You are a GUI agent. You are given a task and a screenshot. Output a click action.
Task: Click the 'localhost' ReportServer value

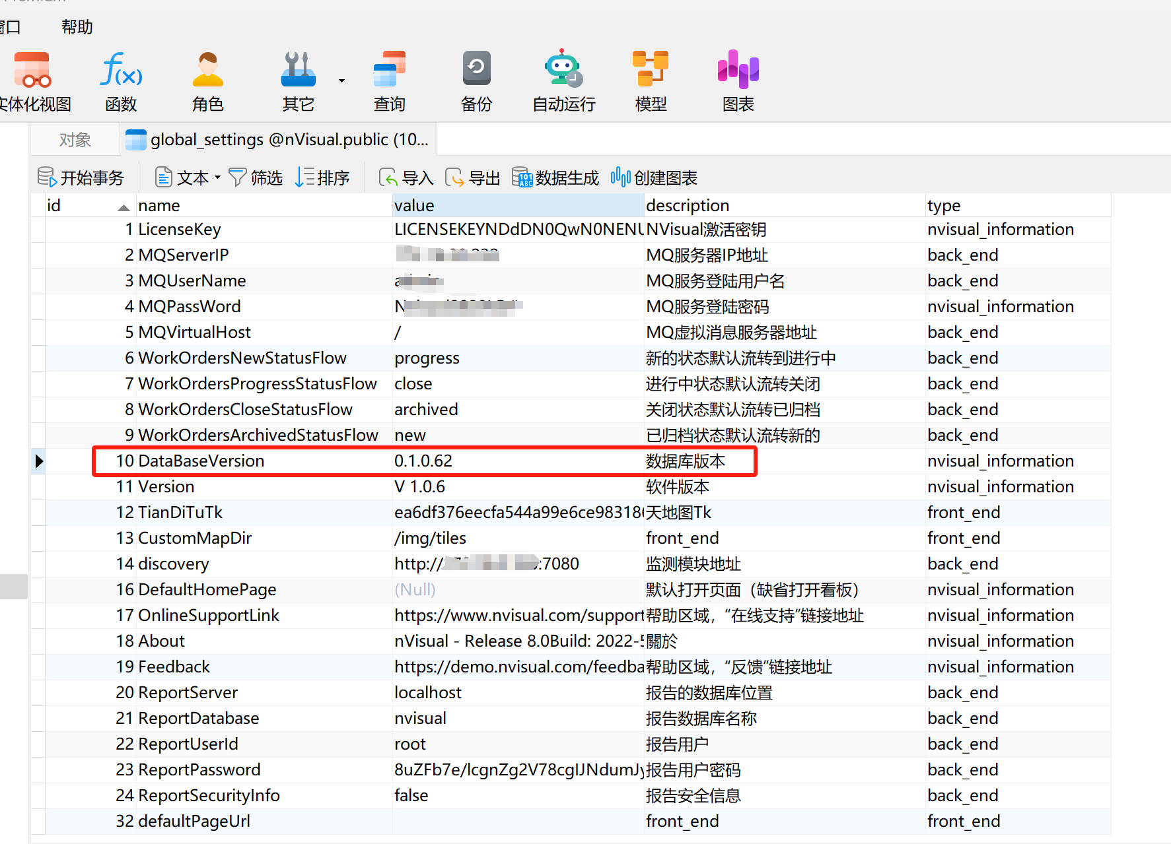pyautogui.click(x=518, y=693)
